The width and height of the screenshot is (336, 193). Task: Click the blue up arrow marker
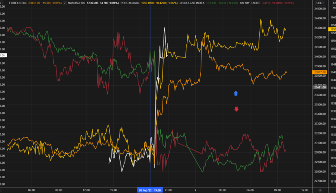(236, 93)
